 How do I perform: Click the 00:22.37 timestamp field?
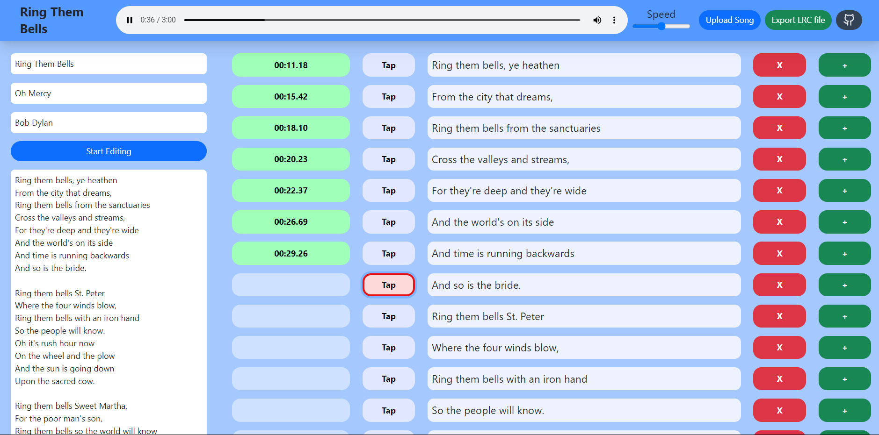[291, 190]
